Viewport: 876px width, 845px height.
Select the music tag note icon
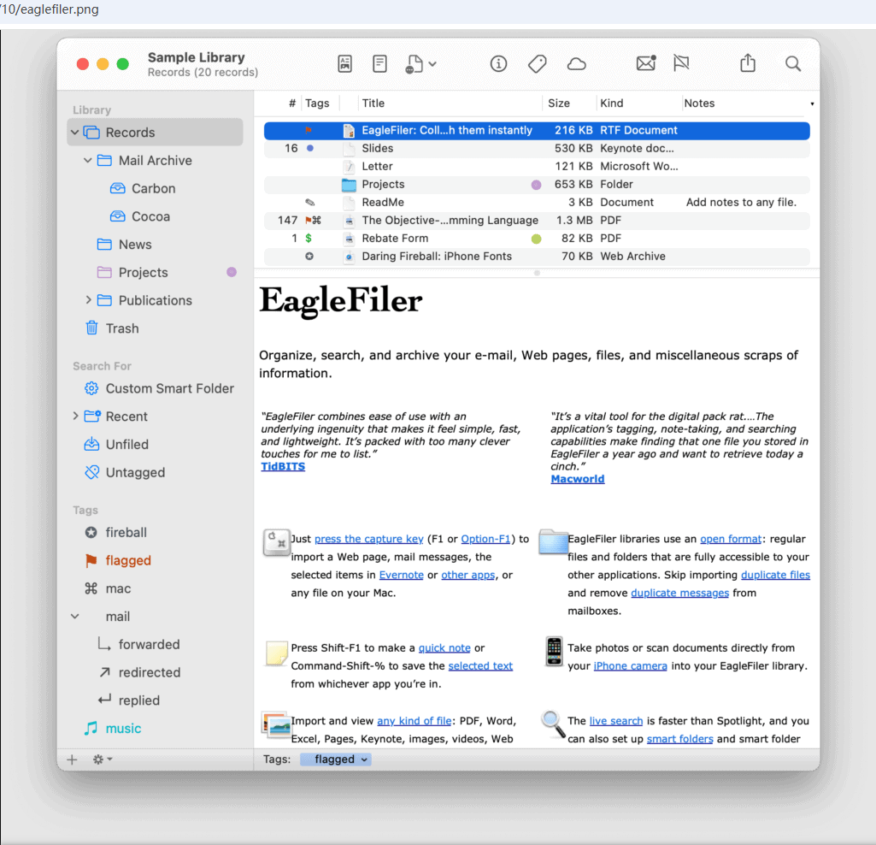pyautogui.click(x=91, y=728)
